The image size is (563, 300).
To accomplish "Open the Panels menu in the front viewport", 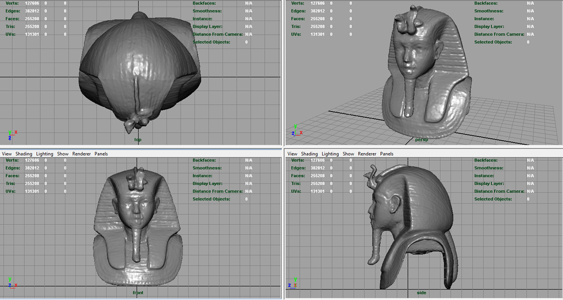I will pos(101,154).
